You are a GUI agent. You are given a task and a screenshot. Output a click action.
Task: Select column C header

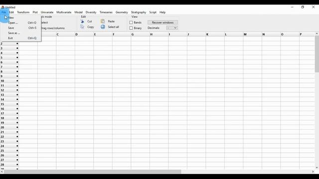tap(65, 34)
